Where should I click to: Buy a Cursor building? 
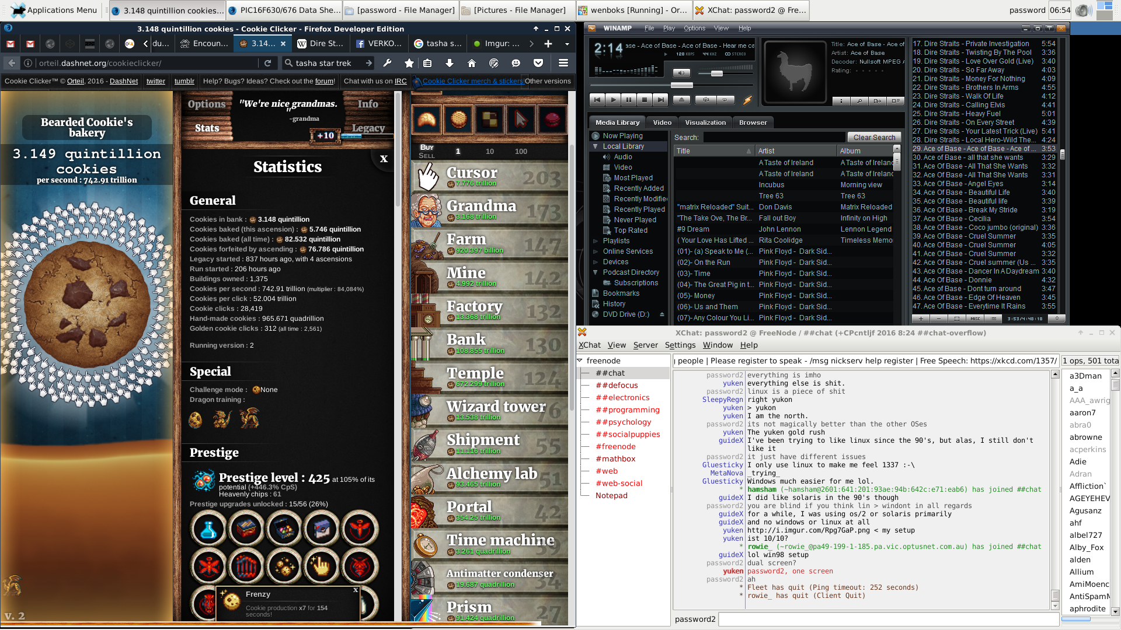(489, 177)
